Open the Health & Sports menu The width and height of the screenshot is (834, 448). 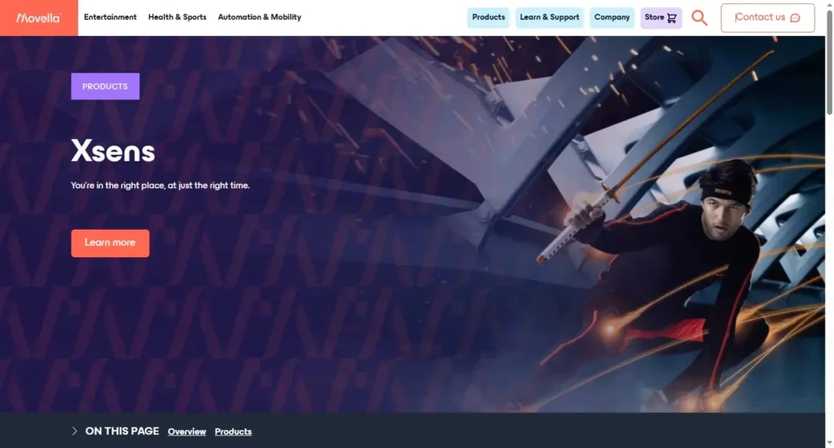click(x=177, y=17)
